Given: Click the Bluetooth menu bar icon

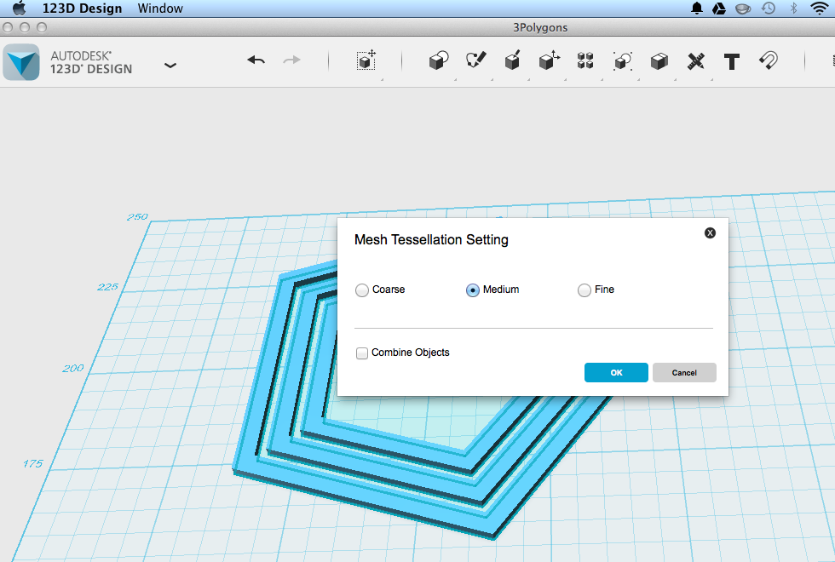Looking at the screenshot, I should click(793, 8).
